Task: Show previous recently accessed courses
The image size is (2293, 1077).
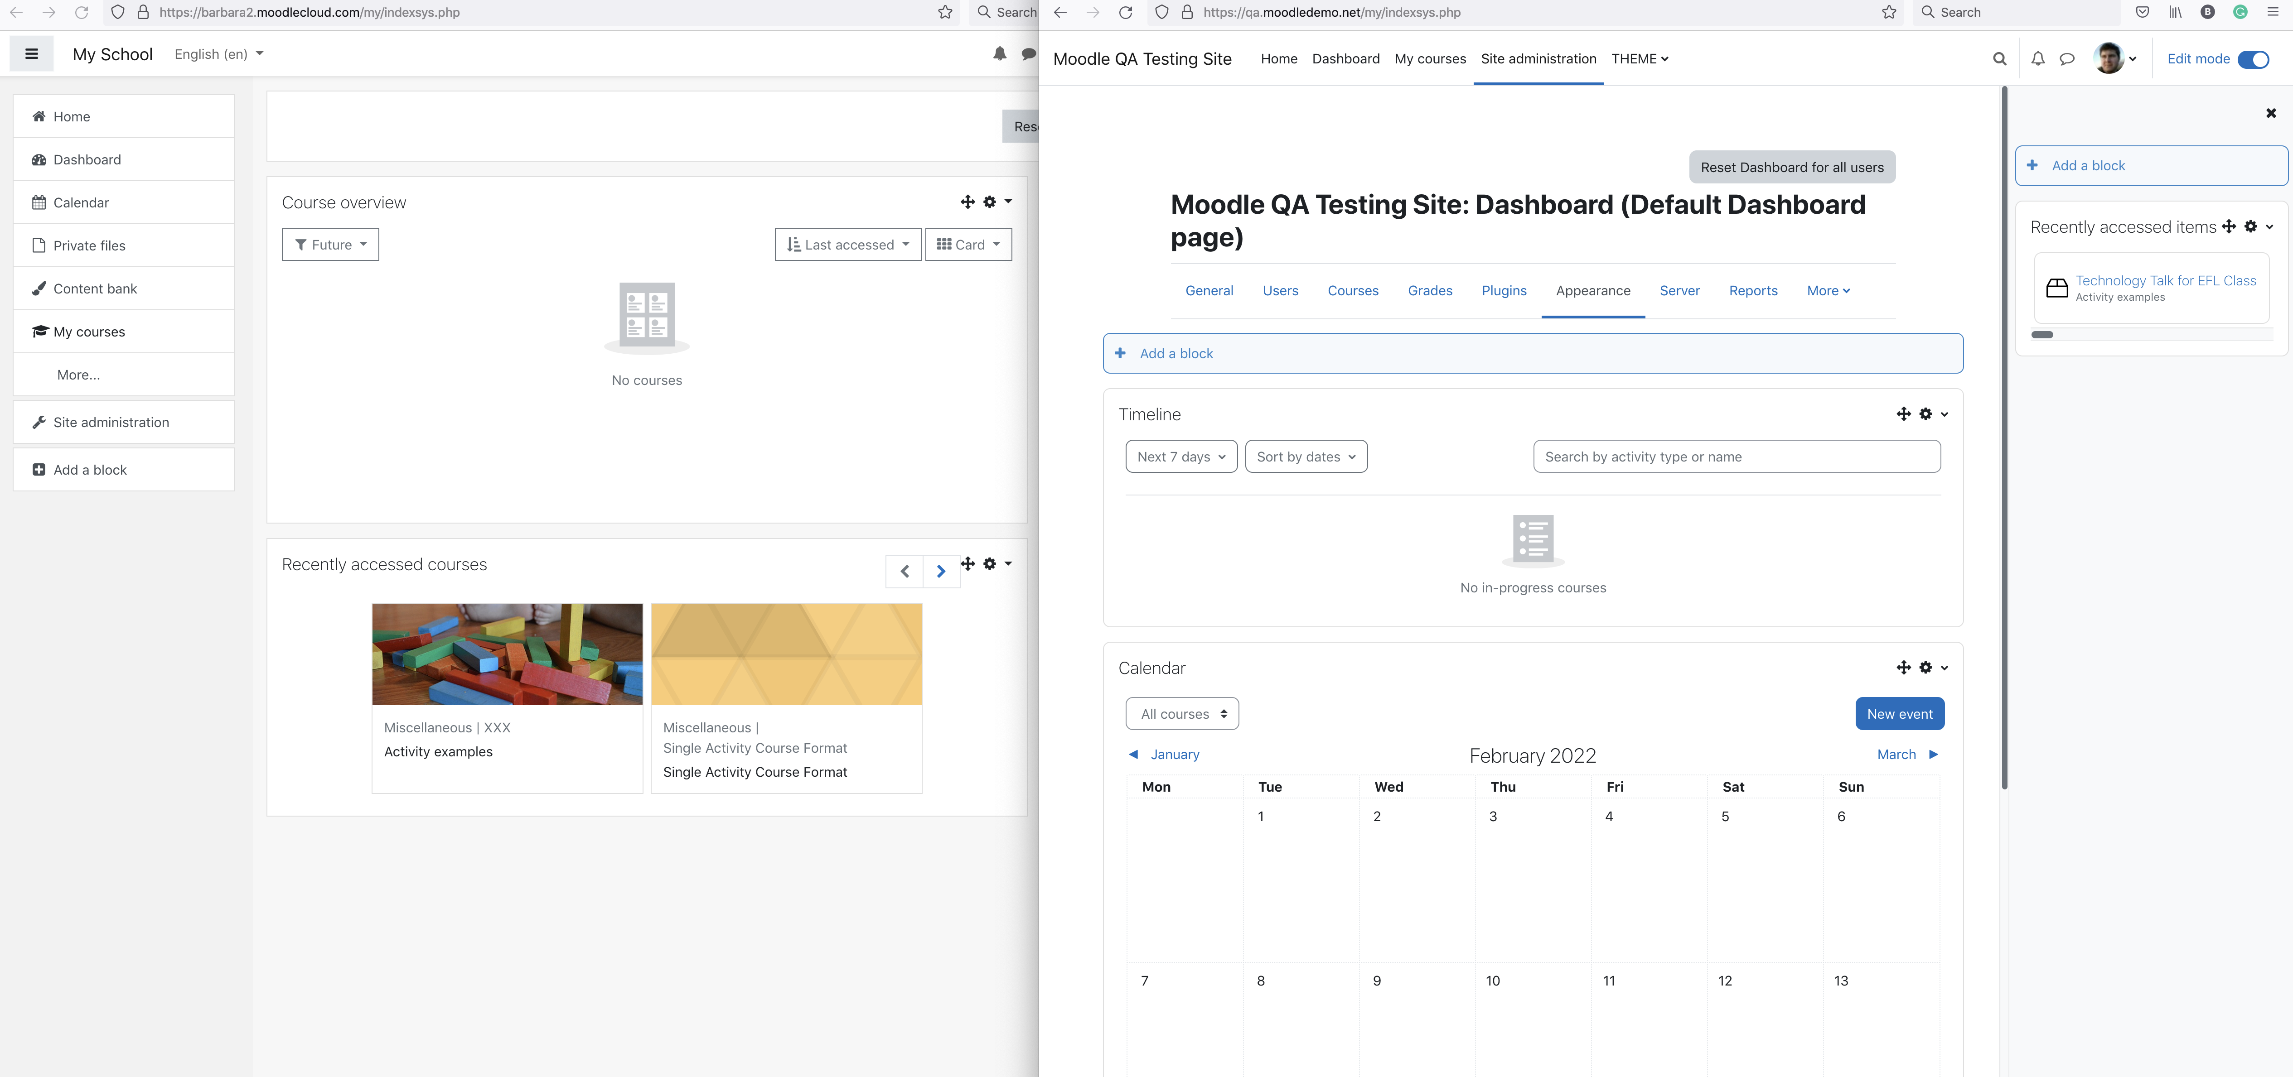Action: click(905, 572)
